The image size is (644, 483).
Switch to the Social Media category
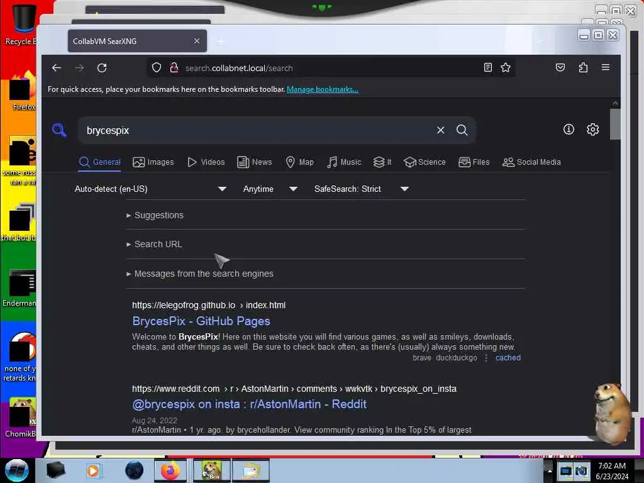click(531, 162)
